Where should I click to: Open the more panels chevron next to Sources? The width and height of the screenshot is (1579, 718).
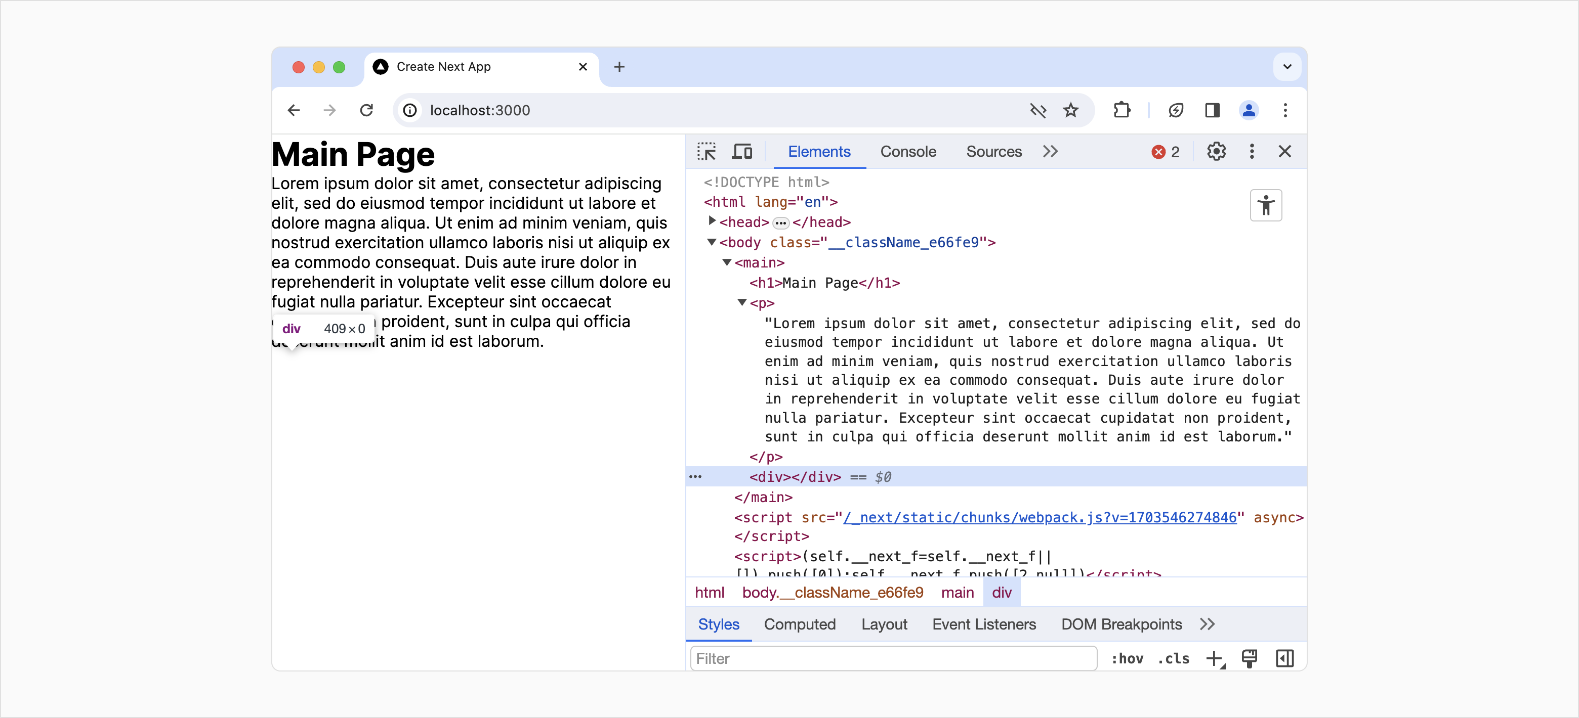pos(1050,151)
